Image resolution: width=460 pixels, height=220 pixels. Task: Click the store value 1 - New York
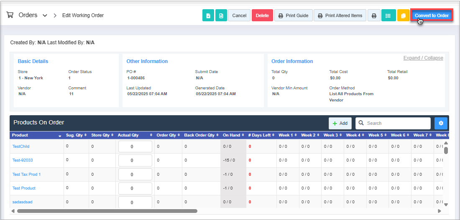click(31, 78)
